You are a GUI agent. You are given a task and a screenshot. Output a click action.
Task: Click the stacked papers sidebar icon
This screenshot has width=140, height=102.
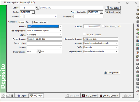point(138,64)
